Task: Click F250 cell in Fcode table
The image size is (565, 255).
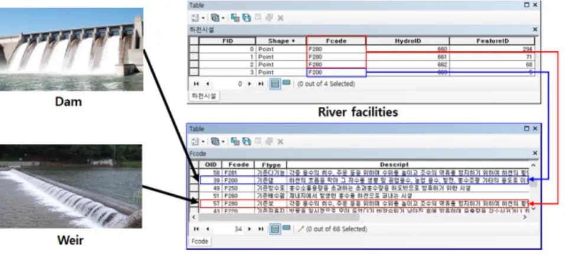Action: [238, 188]
